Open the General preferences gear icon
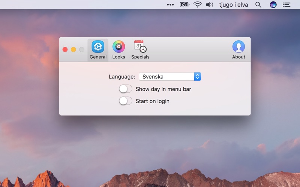This screenshot has height=187, width=300. [98, 46]
